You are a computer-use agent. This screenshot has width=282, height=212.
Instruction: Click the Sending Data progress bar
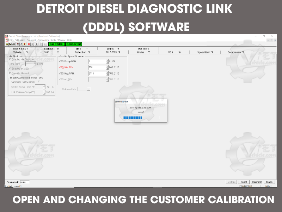coord(132,118)
